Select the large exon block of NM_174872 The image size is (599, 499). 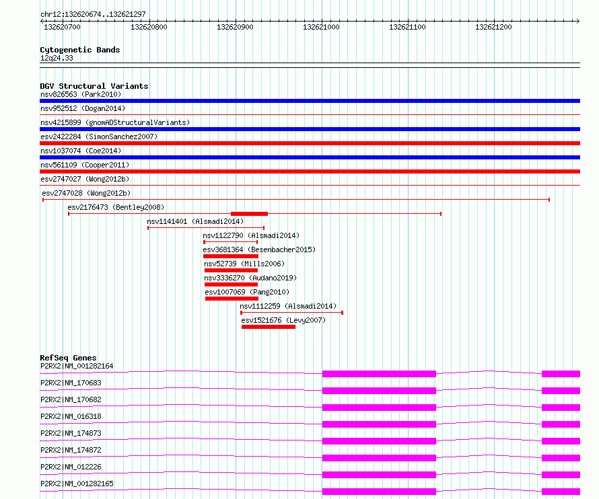(x=379, y=458)
